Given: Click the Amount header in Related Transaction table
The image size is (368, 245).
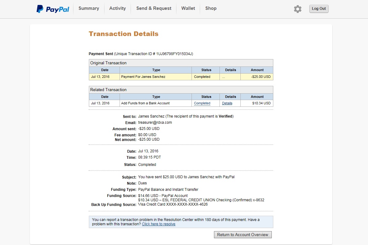Looking at the screenshot, I should click(x=257, y=97).
